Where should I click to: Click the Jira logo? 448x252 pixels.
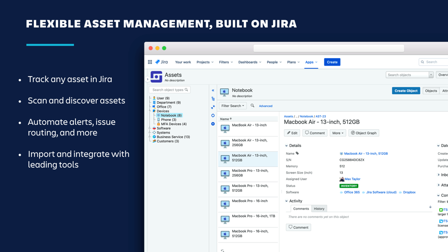click(x=161, y=62)
